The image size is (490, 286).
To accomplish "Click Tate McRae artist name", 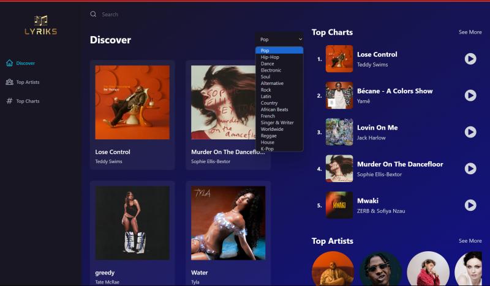I will (x=107, y=282).
